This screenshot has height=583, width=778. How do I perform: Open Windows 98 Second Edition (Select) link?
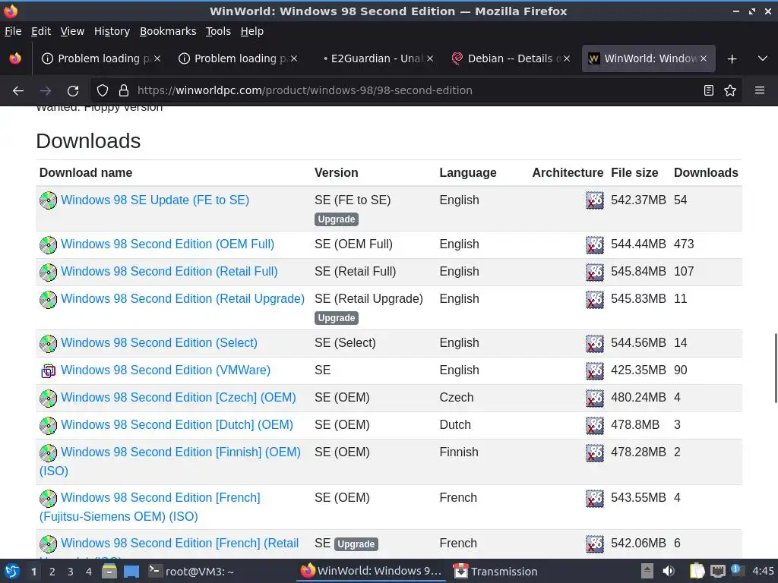coord(159,342)
